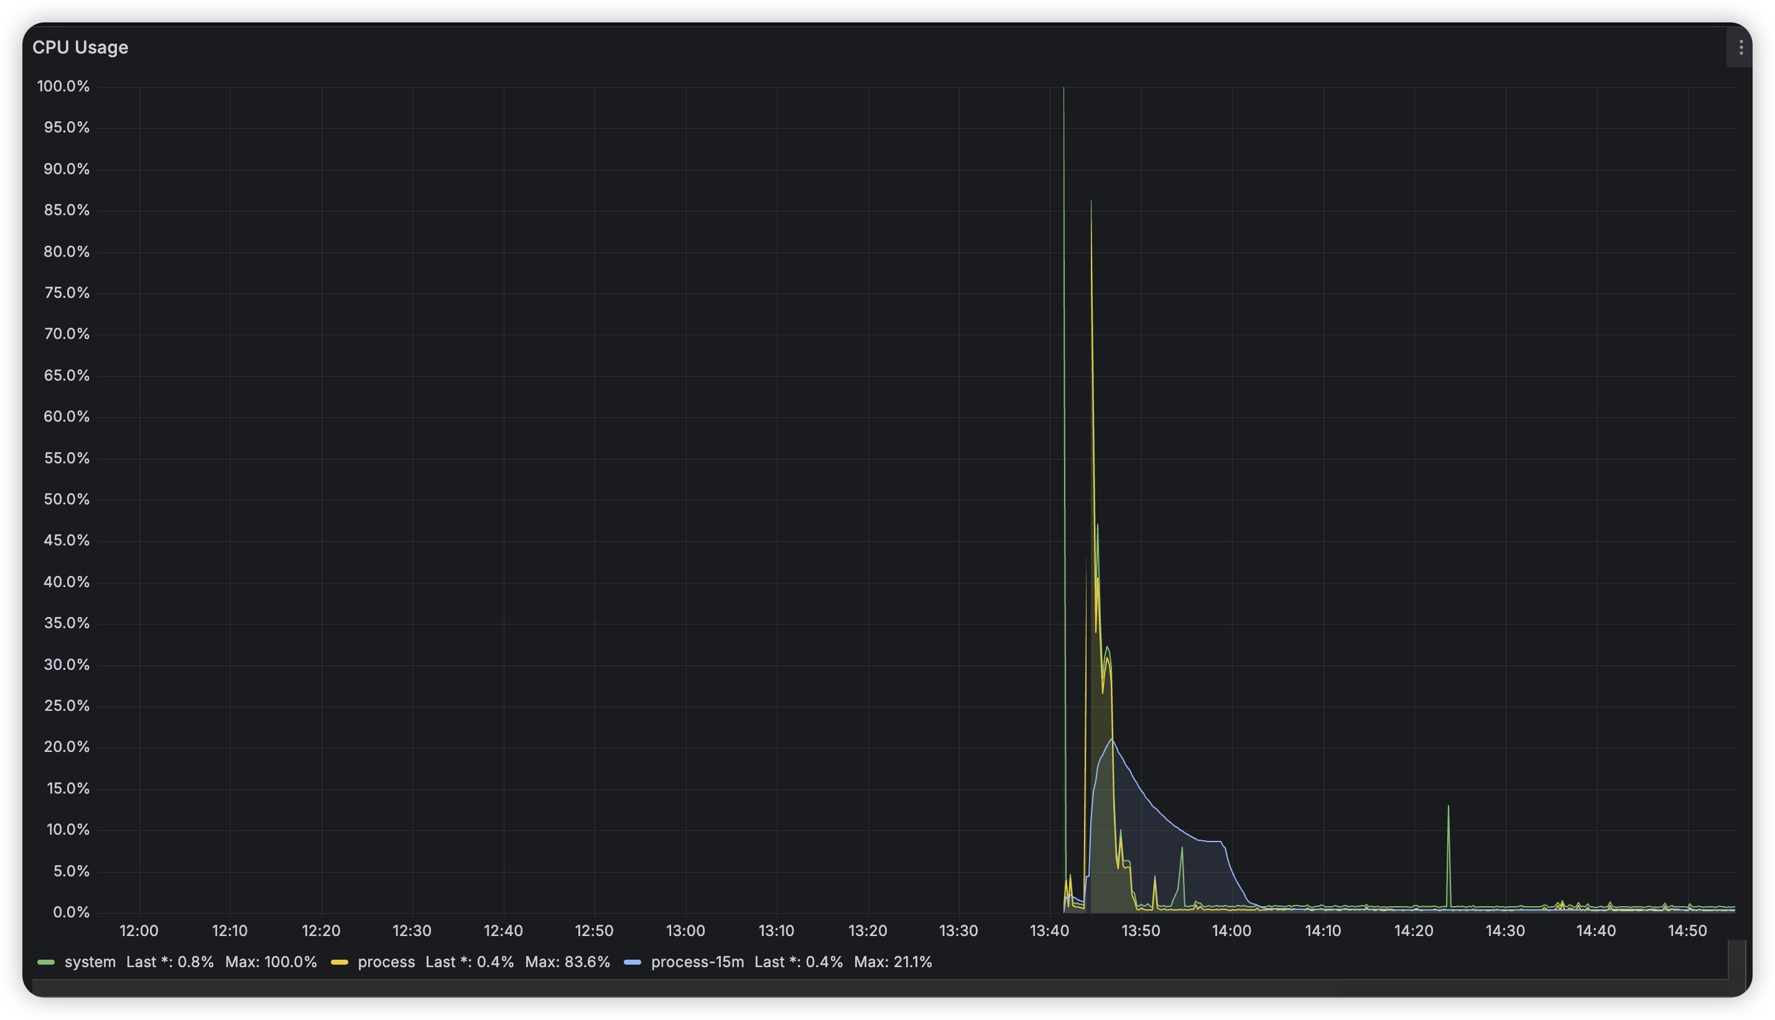Open the panel menu (three dots)
The image size is (1775, 1020).
1740,47
